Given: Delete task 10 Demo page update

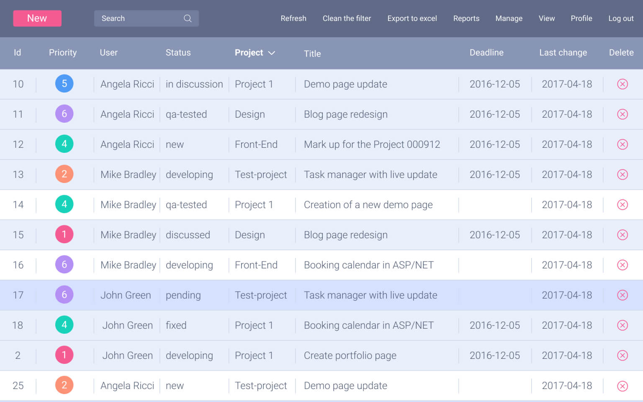Looking at the screenshot, I should (622, 84).
